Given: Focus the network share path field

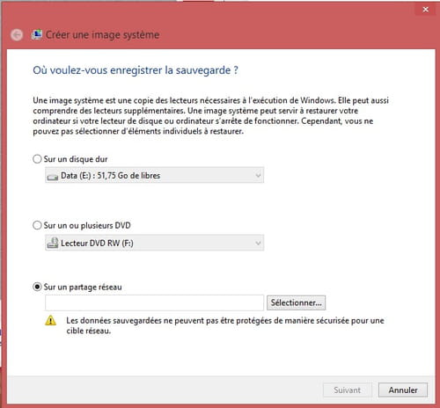Looking at the screenshot, I should (154, 302).
